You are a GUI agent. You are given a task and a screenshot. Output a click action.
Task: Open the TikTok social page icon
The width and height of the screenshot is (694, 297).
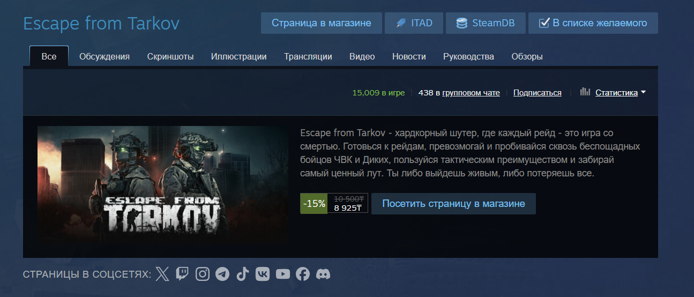click(x=243, y=274)
